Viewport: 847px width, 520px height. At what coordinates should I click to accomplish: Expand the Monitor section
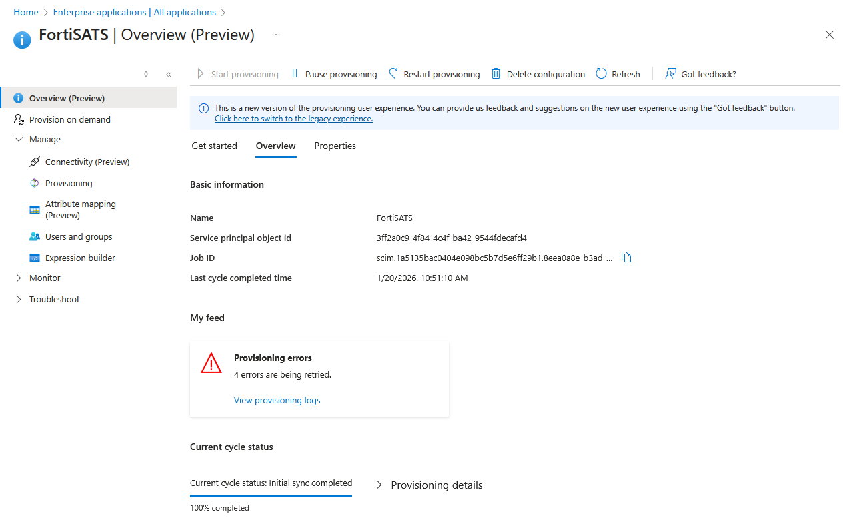tap(19, 278)
